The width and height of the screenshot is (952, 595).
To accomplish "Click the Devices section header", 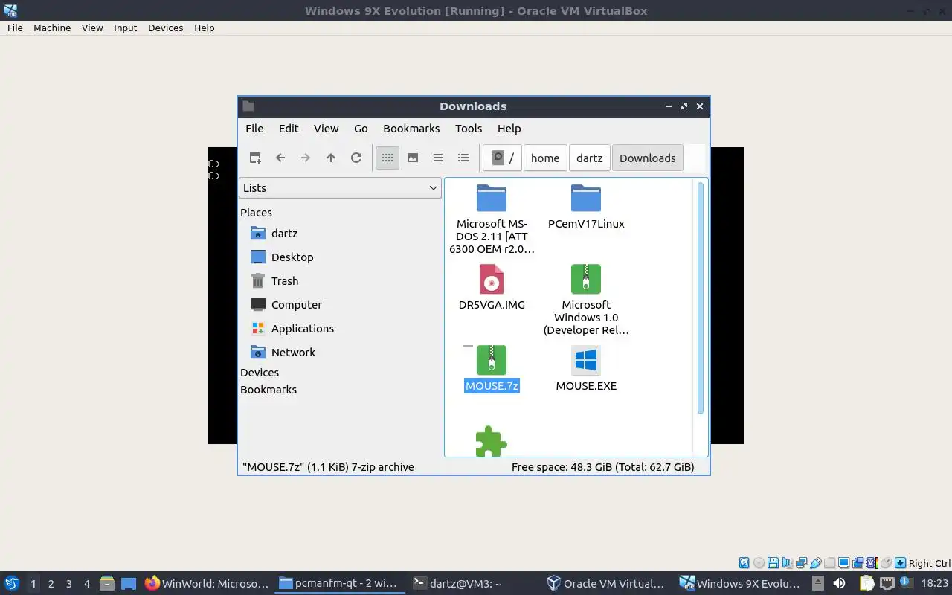I will click(260, 373).
